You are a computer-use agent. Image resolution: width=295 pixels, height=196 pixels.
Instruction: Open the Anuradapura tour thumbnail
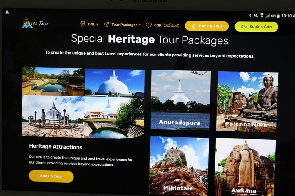pos(180,100)
